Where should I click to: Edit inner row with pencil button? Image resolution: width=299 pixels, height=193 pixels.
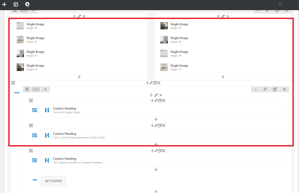tap(265, 89)
